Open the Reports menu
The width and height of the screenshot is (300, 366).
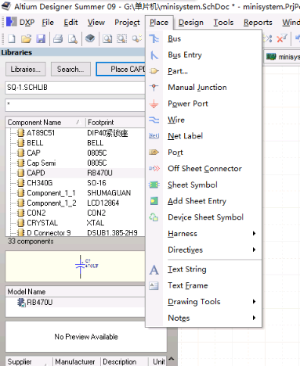click(258, 23)
